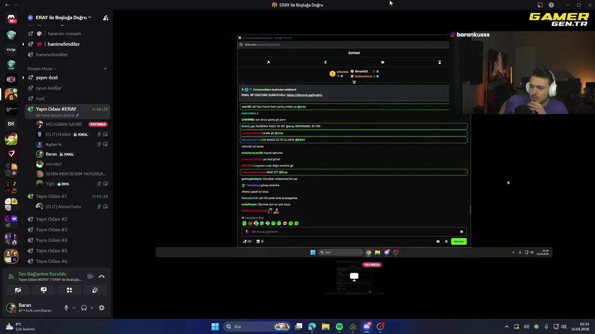Add channel to Stream Mode category
The width and height of the screenshot is (595, 334).
[x=105, y=69]
